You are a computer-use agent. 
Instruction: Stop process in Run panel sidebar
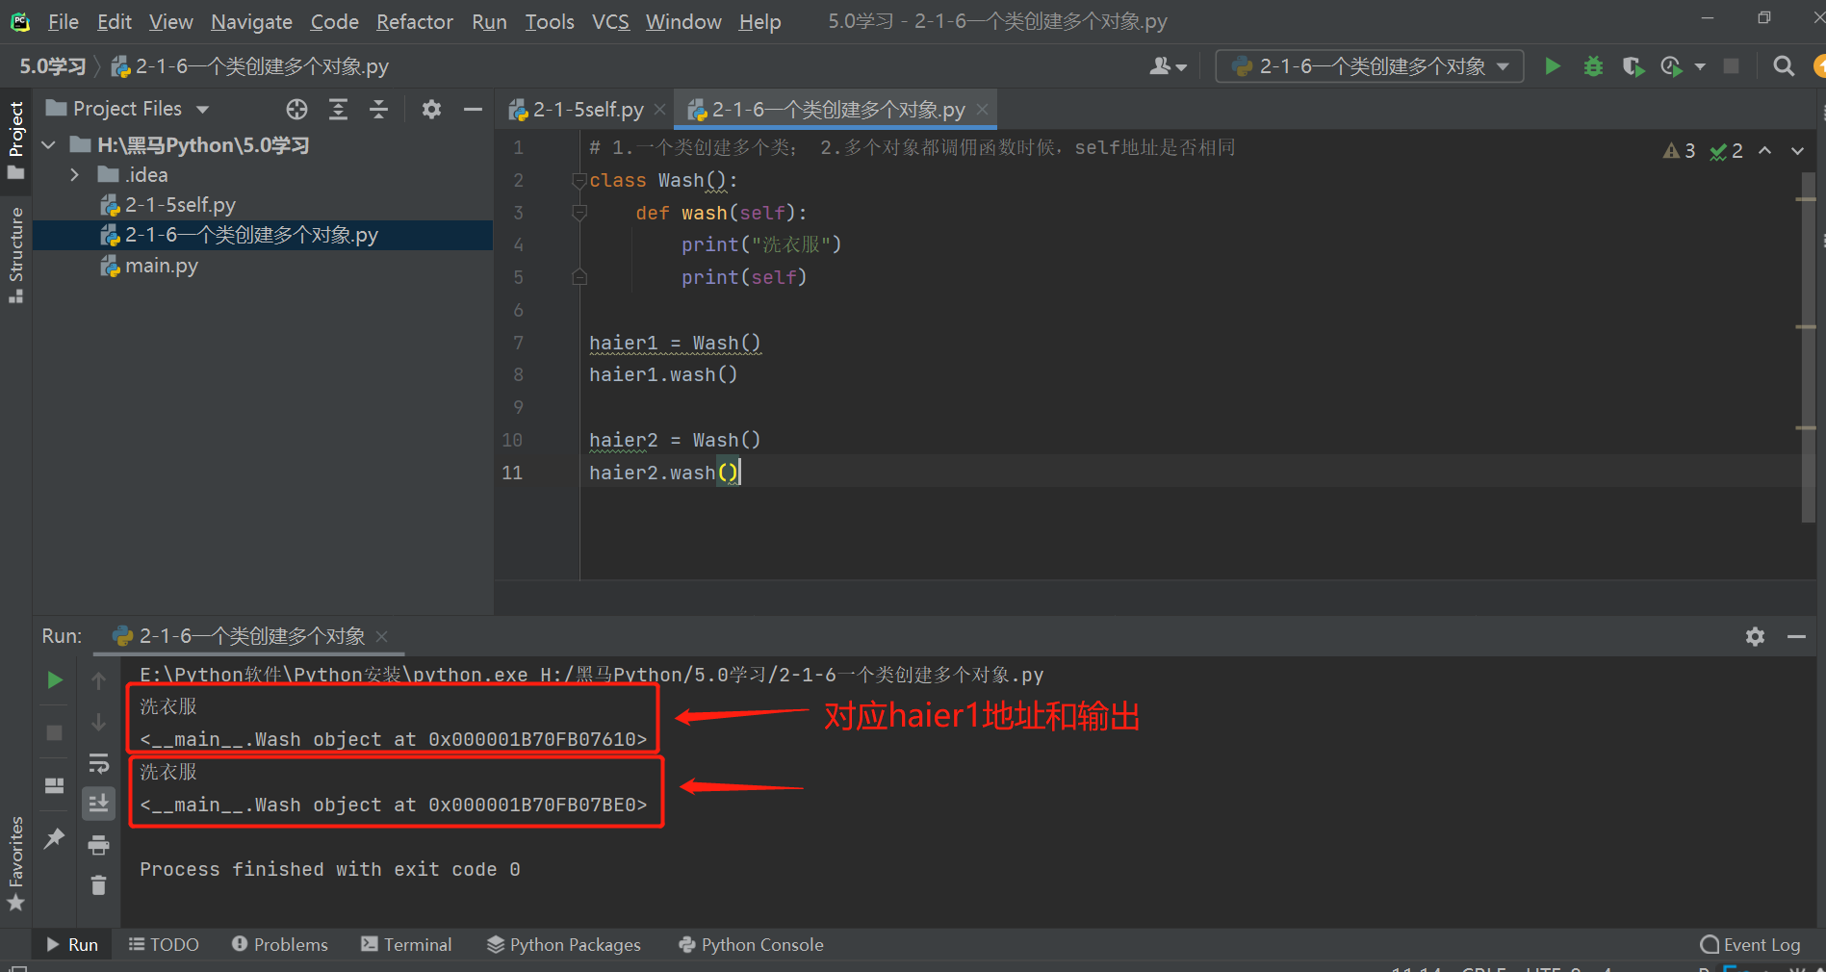(55, 733)
